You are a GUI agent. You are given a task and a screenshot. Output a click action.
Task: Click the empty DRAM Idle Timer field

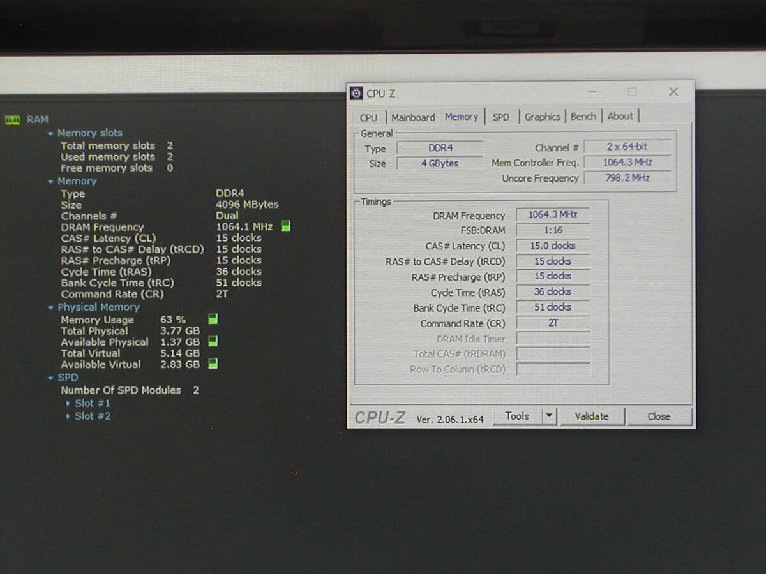click(x=553, y=339)
